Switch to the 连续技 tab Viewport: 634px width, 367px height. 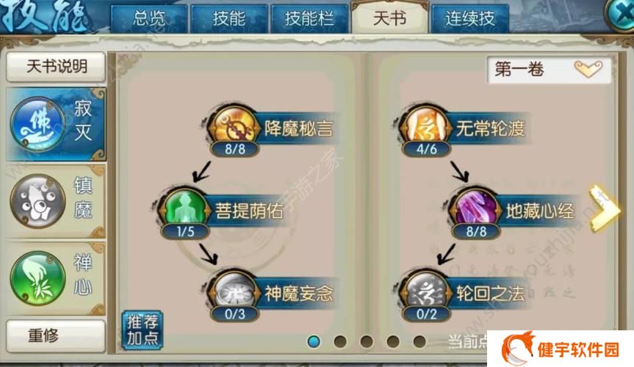[470, 18]
